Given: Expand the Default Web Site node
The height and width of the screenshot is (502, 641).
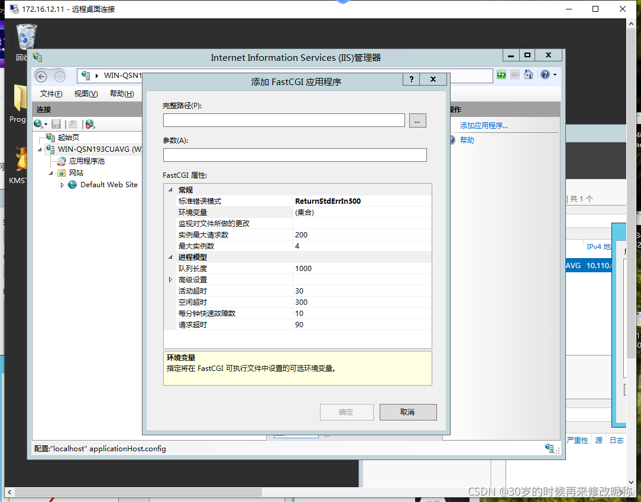Looking at the screenshot, I should (x=62, y=185).
